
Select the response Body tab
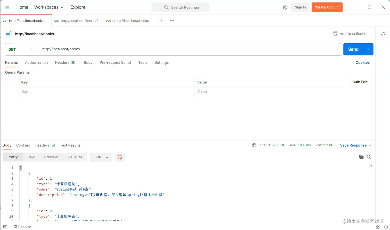(7, 145)
